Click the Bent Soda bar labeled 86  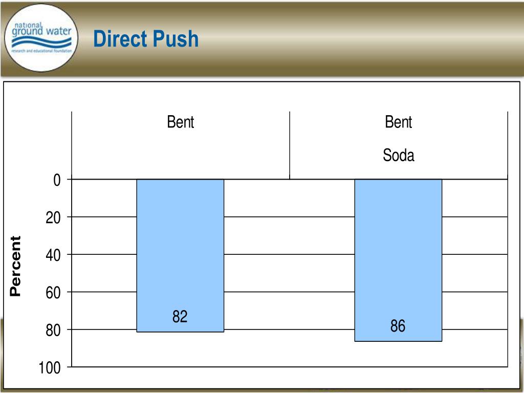tap(398, 260)
